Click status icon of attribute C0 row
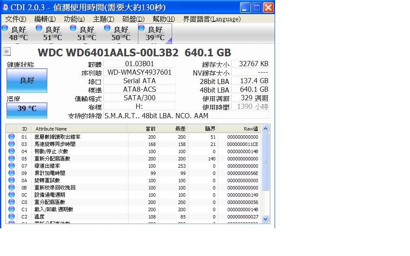Screen dimensions: 410x256 pos(12,202)
